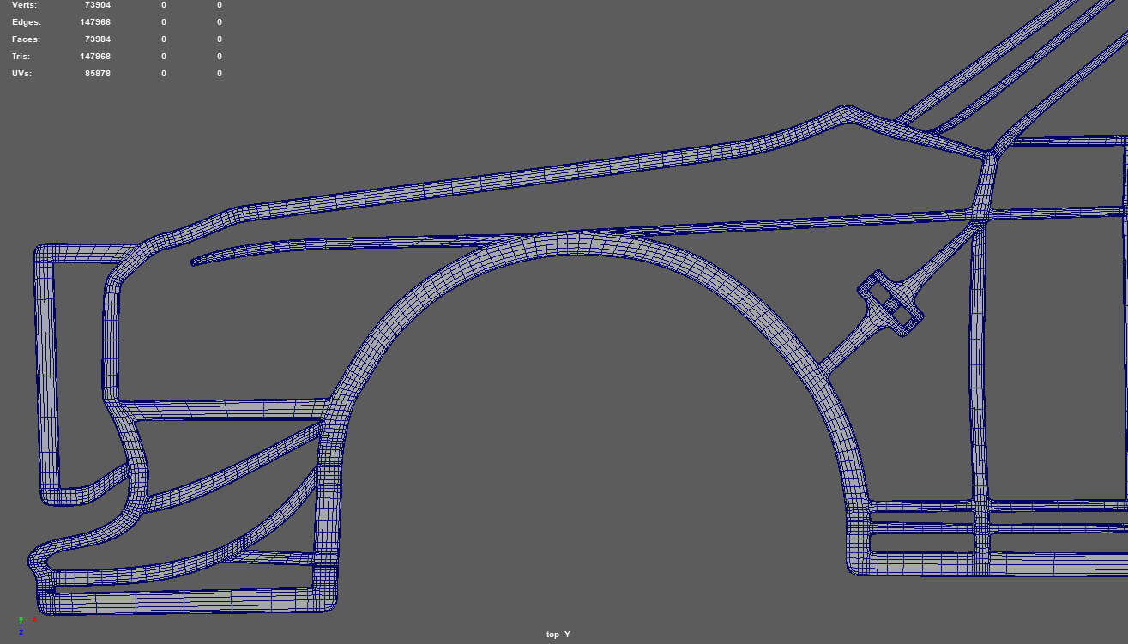Click the UVs label in the HUD
The image size is (1128, 644).
point(21,74)
